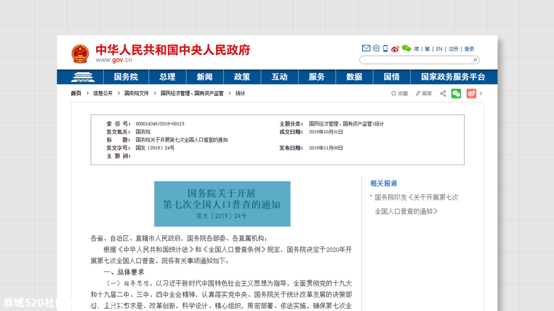The image size is (554, 311).
Task: Open the 新闻 navigation tab
Action: (x=204, y=77)
